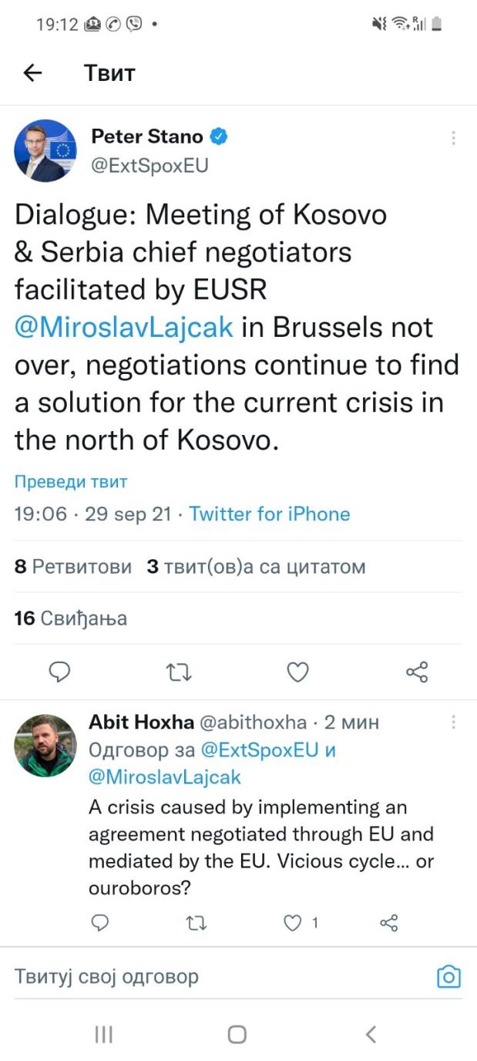This screenshot has width=477, height=1061.
Task: Like Abit Hoxha's reply
Action: (x=294, y=922)
